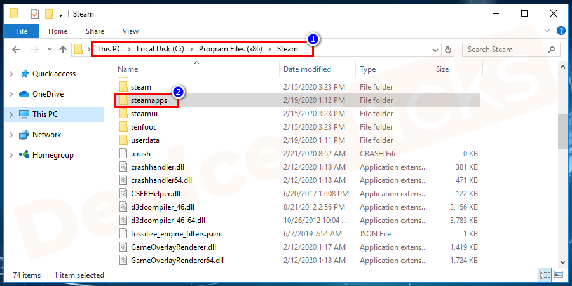This screenshot has width=572, height=286.
Task: Open the Share ribbon tab
Action: [x=95, y=31]
